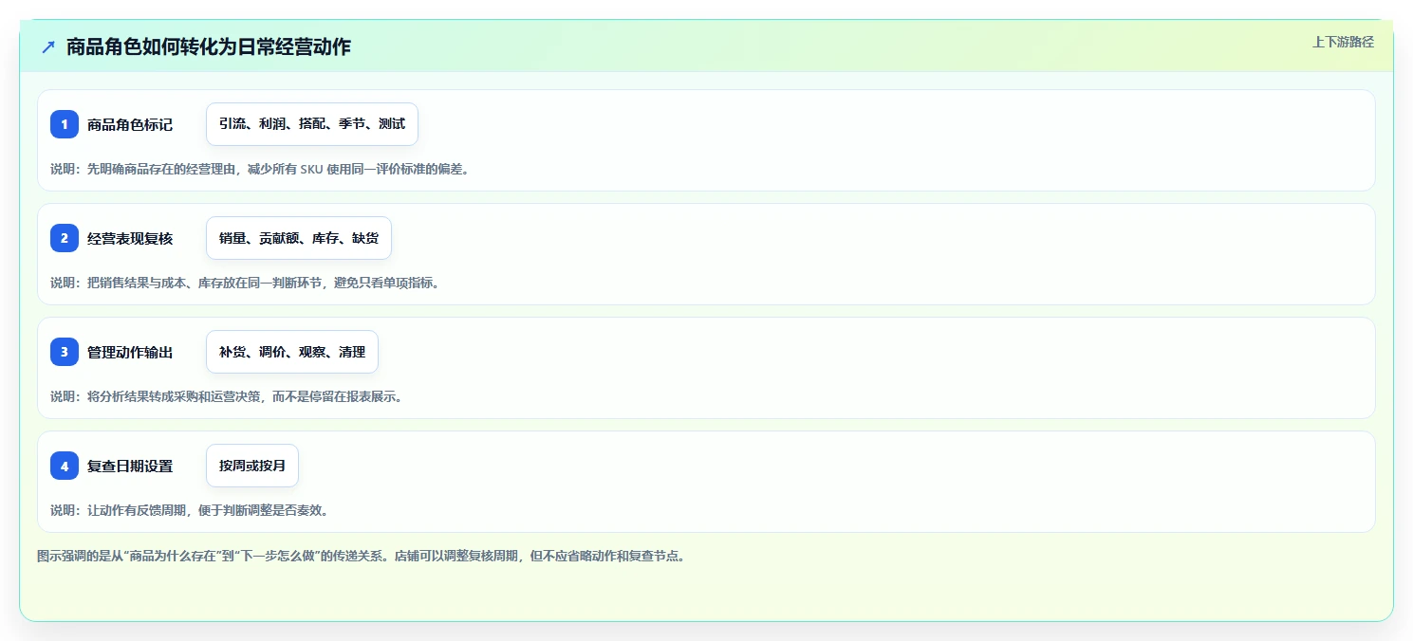Click the 经营表现复核 step title
Image resolution: width=1413 pixels, height=641 pixels.
(130, 239)
